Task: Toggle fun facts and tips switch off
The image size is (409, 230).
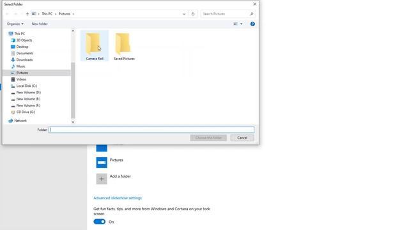Action: 100,222
